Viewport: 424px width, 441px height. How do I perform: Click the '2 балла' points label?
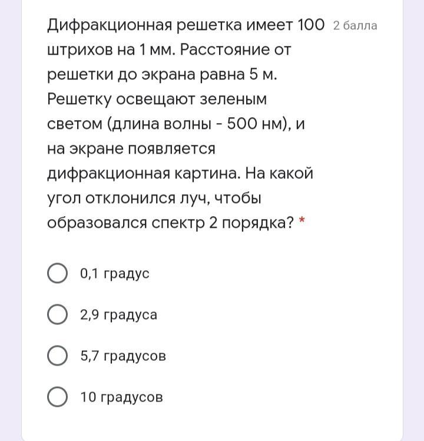click(355, 25)
